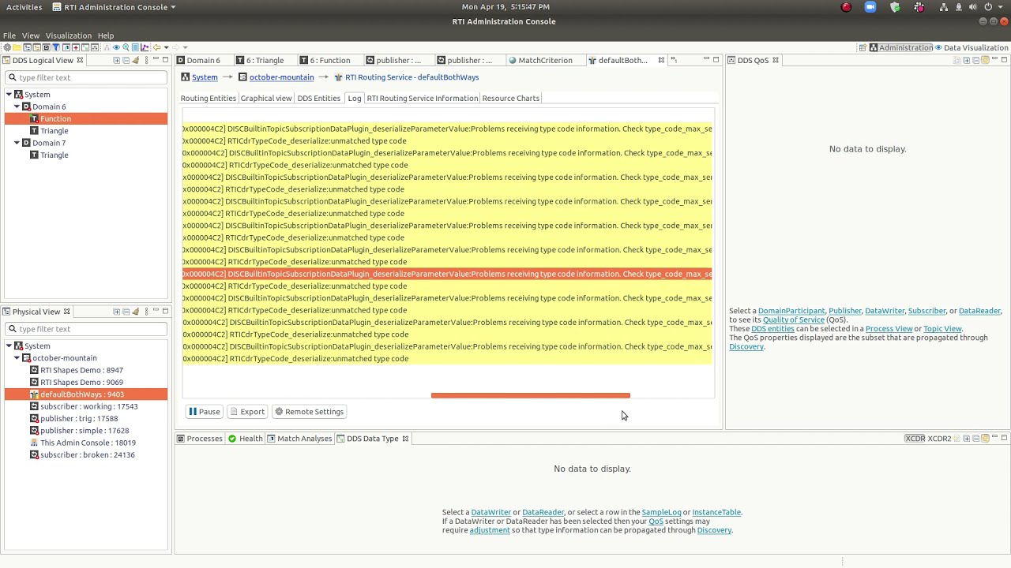Image resolution: width=1011 pixels, height=568 pixels.
Task: Switch to Routing Entities tab
Action: pos(208,99)
